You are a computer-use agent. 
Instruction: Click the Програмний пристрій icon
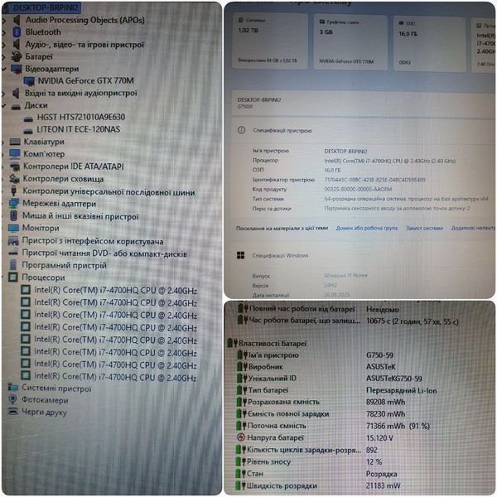click(13, 265)
